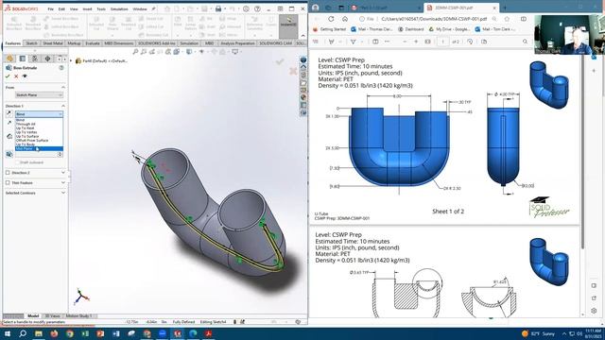Switch to Sheet Metal ribbon tab
This screenshot has width=605, height=340.
(x=53, y=43)
